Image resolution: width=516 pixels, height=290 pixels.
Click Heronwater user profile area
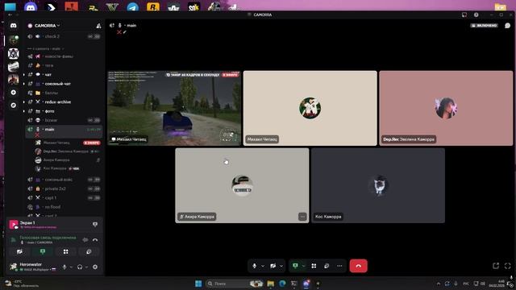coord(34,267)
